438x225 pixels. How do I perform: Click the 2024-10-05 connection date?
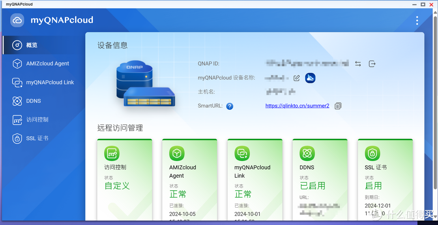[182, 214]
